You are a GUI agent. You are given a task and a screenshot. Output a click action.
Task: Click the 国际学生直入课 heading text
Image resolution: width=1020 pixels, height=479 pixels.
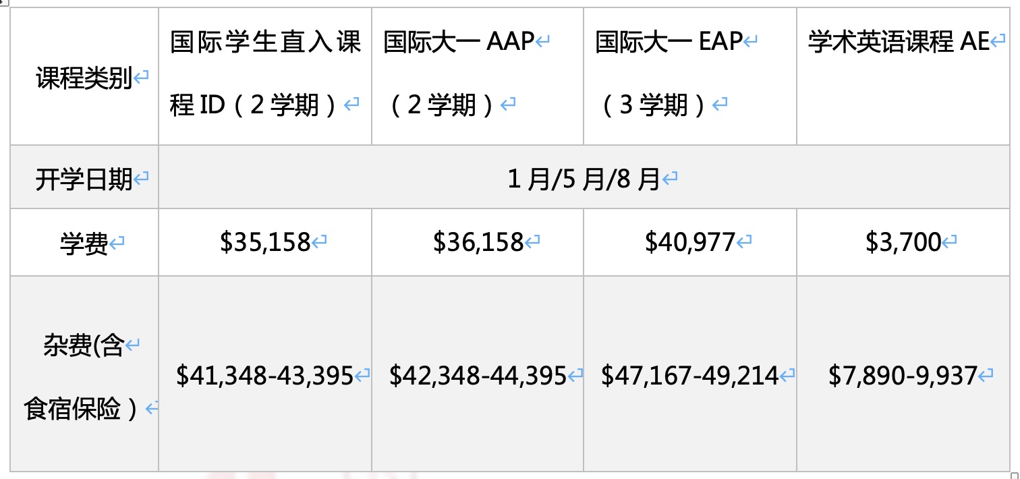(265, 43)
